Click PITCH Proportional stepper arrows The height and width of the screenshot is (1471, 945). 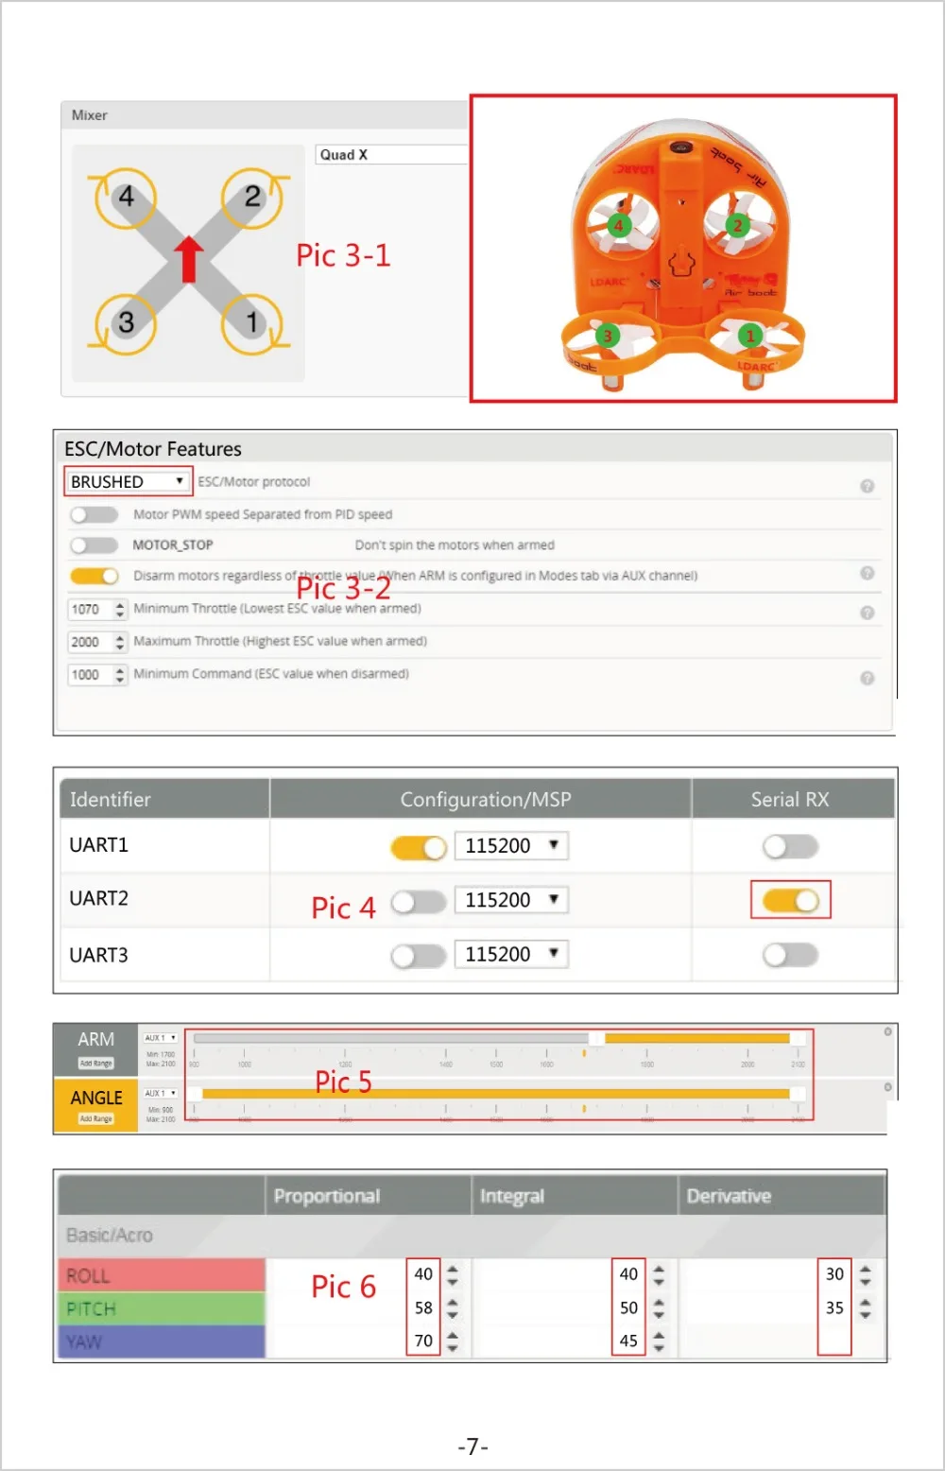(453, 1308)
